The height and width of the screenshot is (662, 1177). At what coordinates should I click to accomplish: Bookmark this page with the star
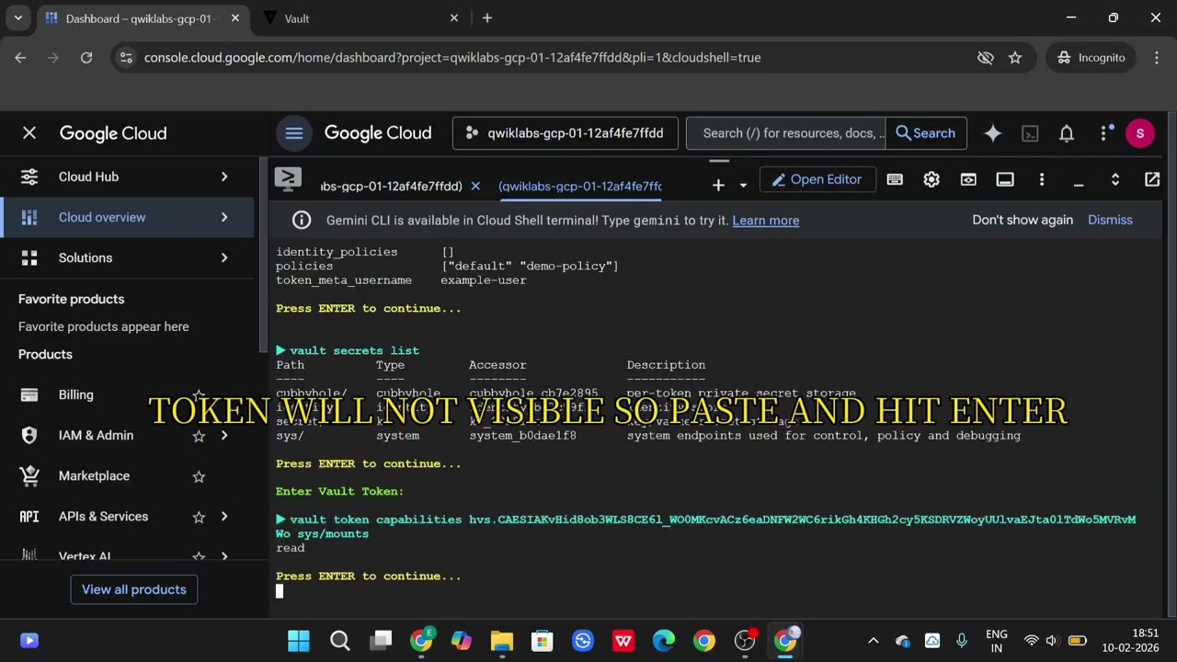coord(1015,58)
